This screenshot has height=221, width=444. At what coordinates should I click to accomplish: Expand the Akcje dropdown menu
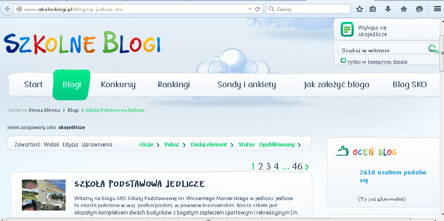(x=149, y=145)
